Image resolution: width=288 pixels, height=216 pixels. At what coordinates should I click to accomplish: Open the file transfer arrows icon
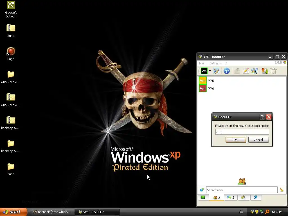(265, 71)
